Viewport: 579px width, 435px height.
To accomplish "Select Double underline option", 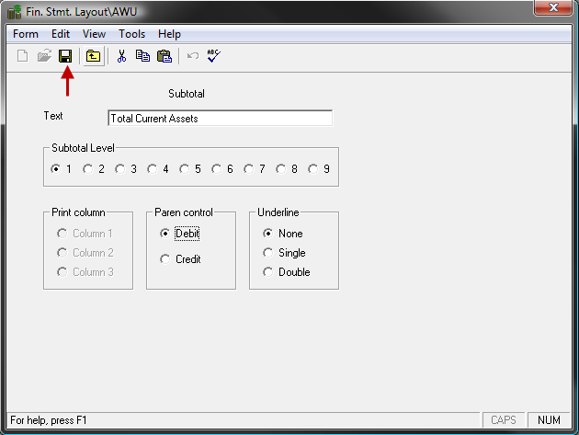I will (x=268, y=272).
